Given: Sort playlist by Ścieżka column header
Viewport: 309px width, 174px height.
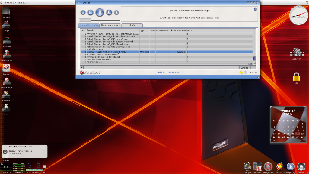Looking at the screenshot, I should [113, 31].
